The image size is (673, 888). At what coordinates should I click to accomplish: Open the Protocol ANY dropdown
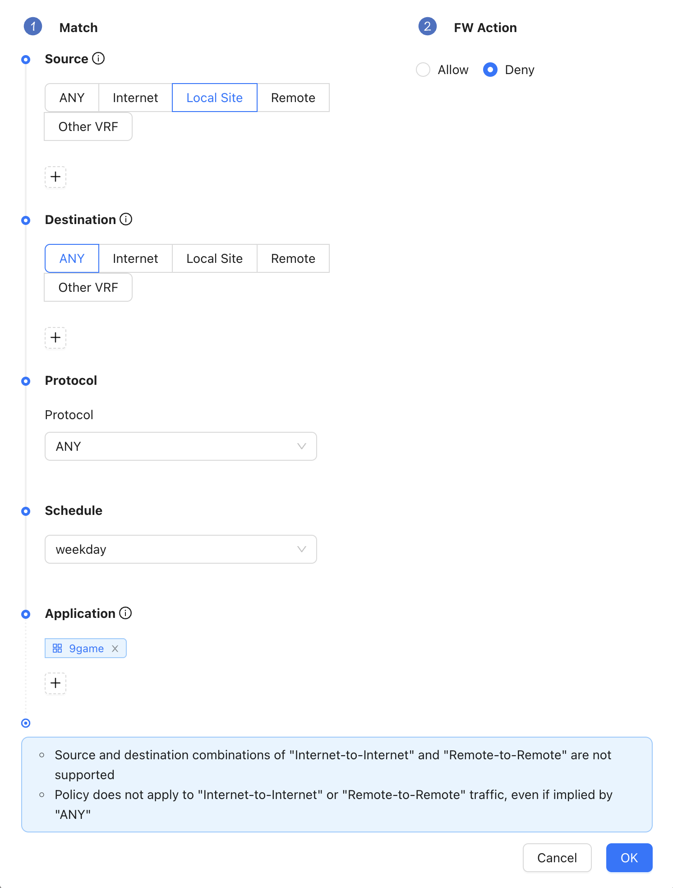pos(181,446)
